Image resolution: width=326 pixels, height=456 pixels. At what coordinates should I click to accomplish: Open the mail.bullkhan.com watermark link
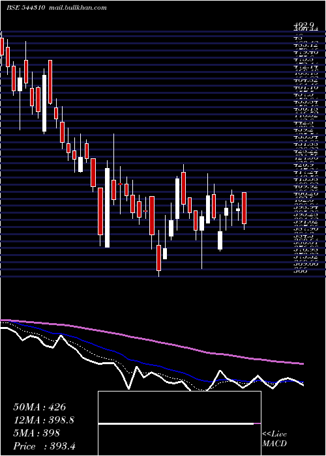pos(78,8)
